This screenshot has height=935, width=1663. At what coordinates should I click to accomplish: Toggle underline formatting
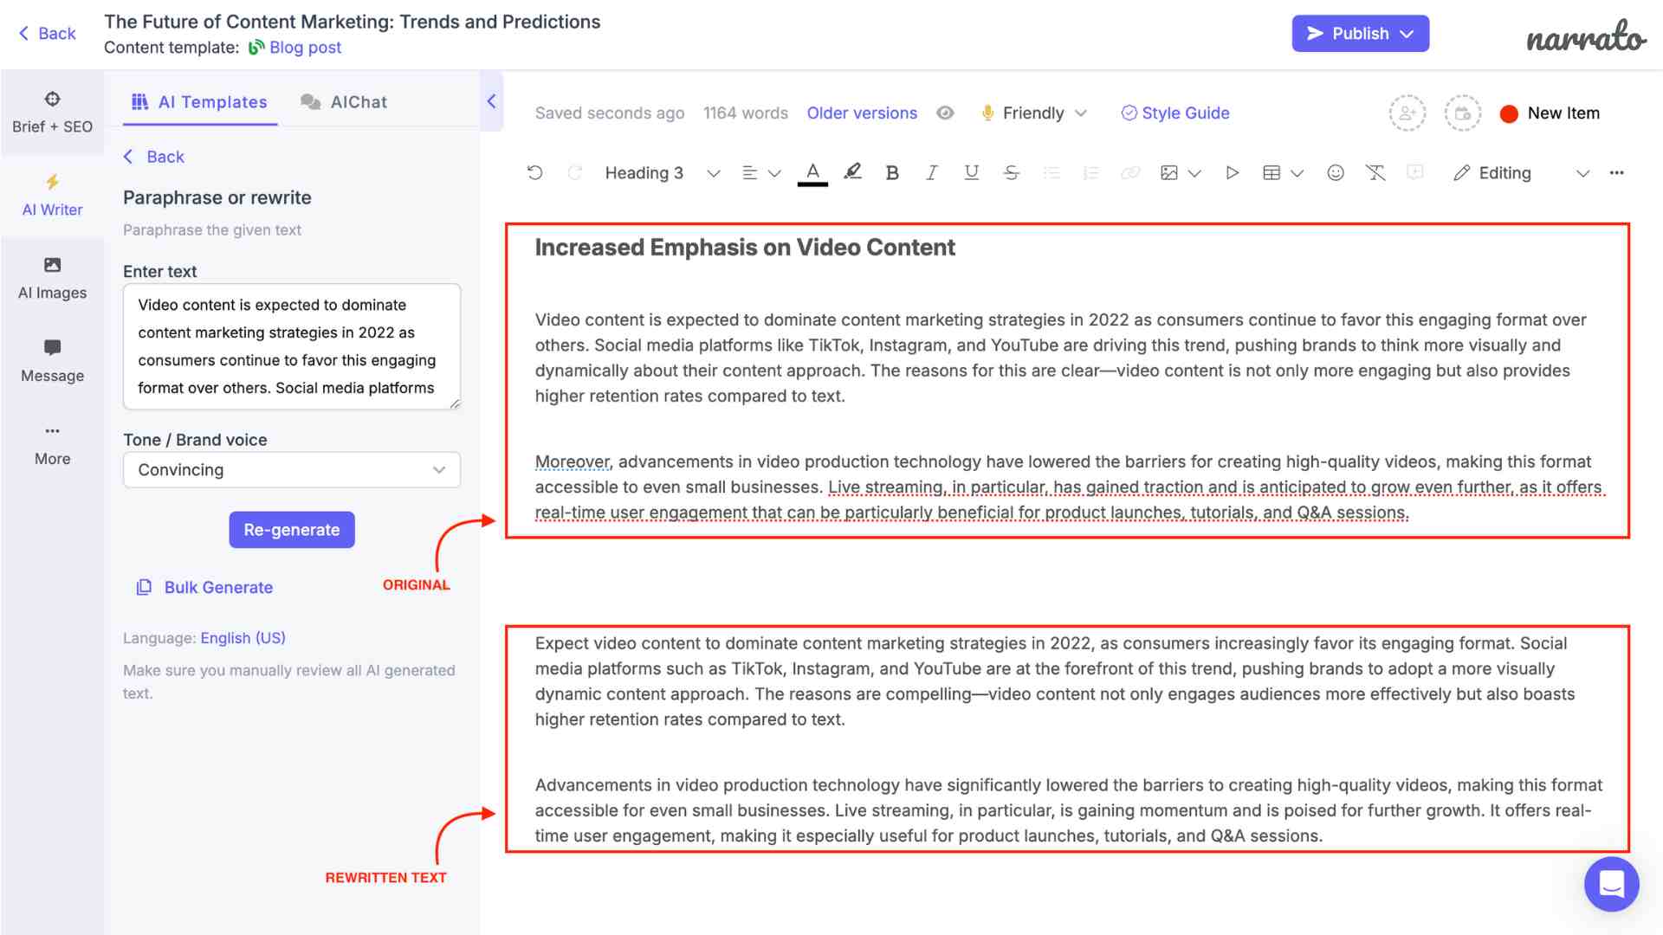(x=972, y=173)
